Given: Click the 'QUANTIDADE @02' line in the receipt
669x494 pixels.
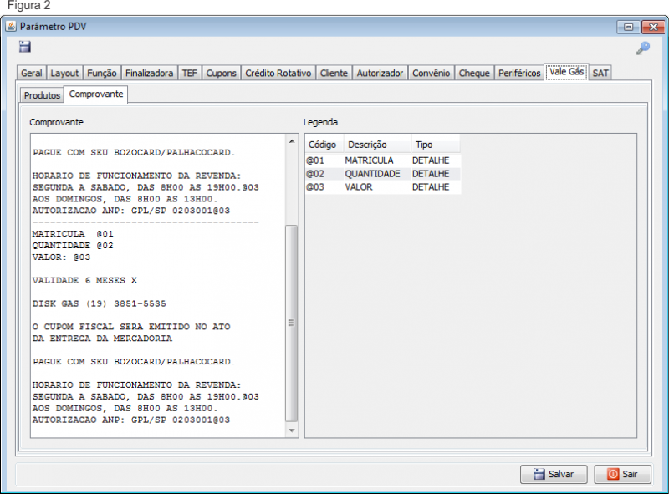Looking at the screenshot, I should click(73, 246).
